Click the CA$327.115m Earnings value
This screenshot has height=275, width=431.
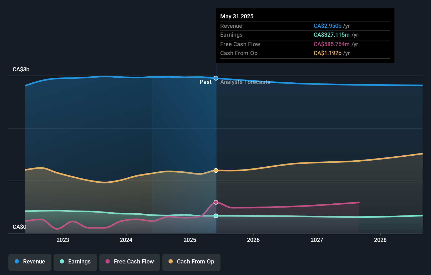(332, 35)
